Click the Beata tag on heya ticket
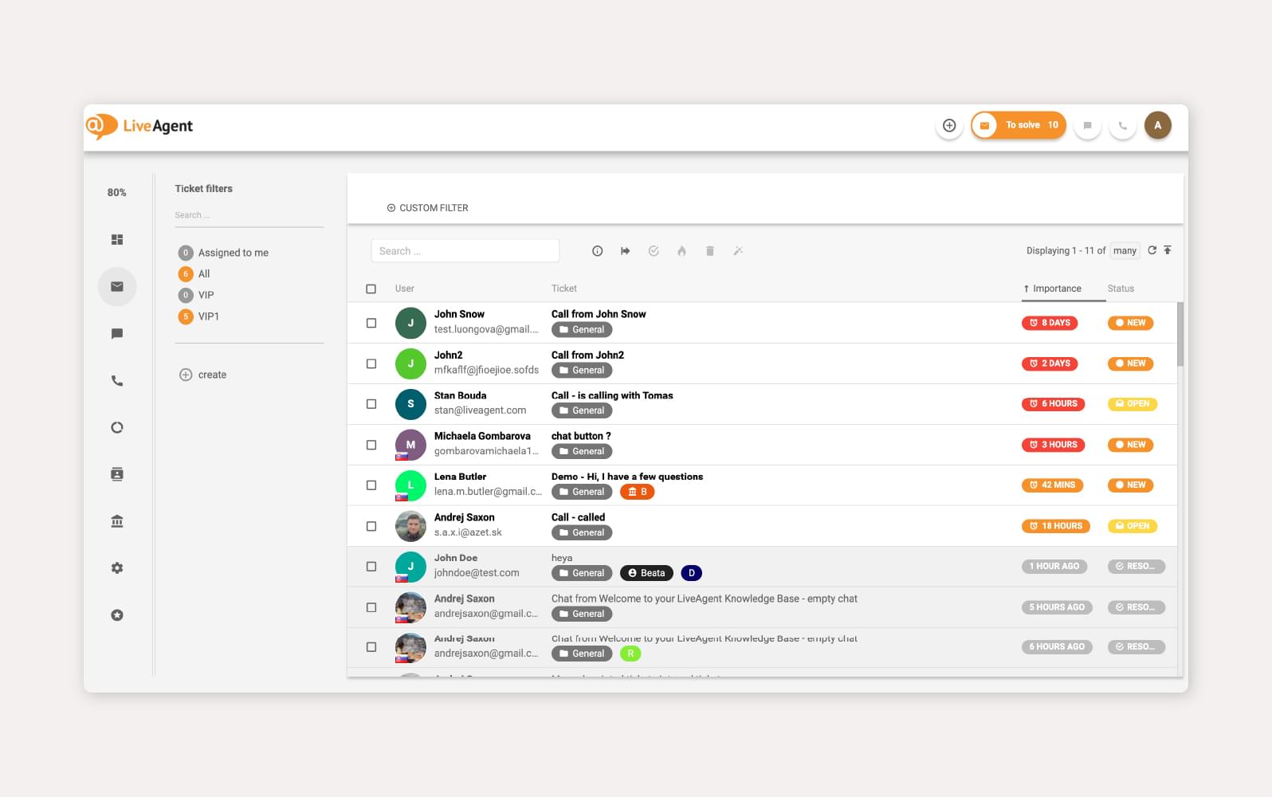Screen dimensions: 1272x797 coord(646,573)
